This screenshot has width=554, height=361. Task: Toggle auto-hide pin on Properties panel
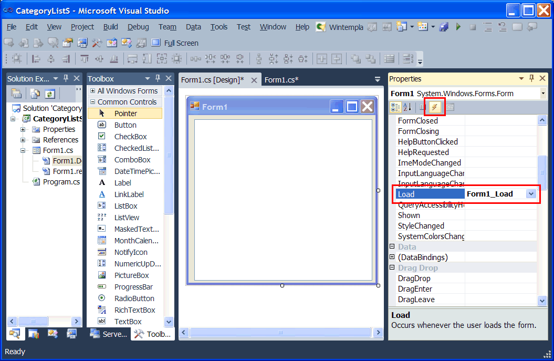click(531, 78)
